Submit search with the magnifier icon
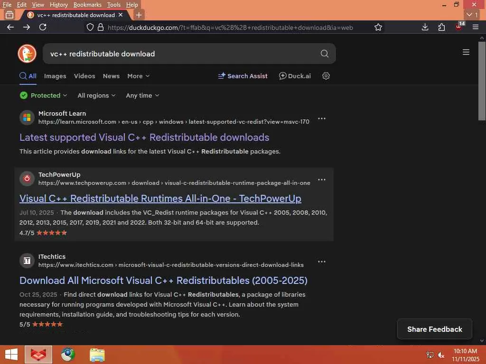This screenshot has width=486, height=364. click(325, 54)
